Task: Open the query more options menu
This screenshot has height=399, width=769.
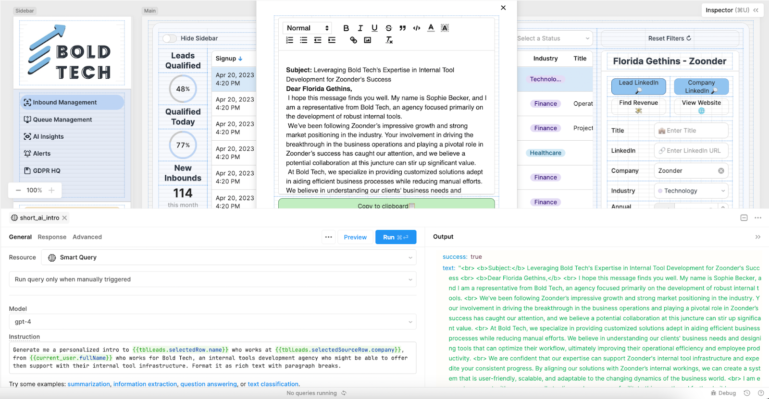Action: click(328, 237)
